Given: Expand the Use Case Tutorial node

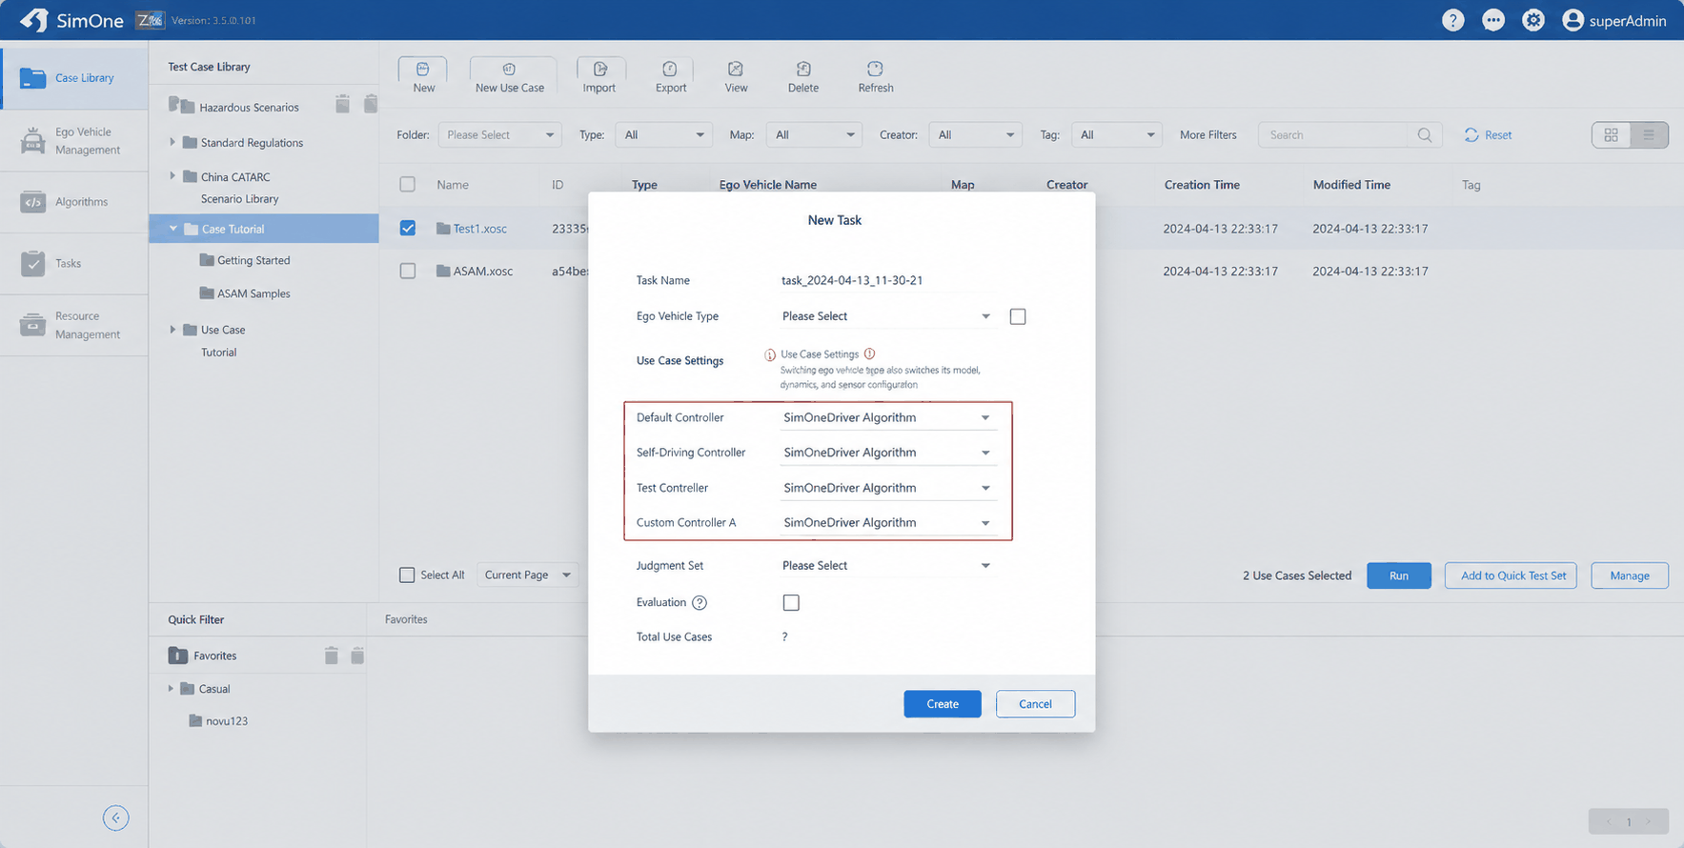Looking at the screenshot, I should 172,330.
